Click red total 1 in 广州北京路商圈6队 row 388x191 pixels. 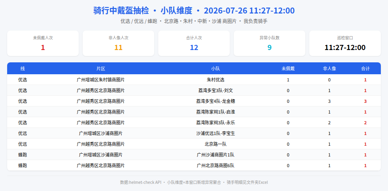(365, 166)
